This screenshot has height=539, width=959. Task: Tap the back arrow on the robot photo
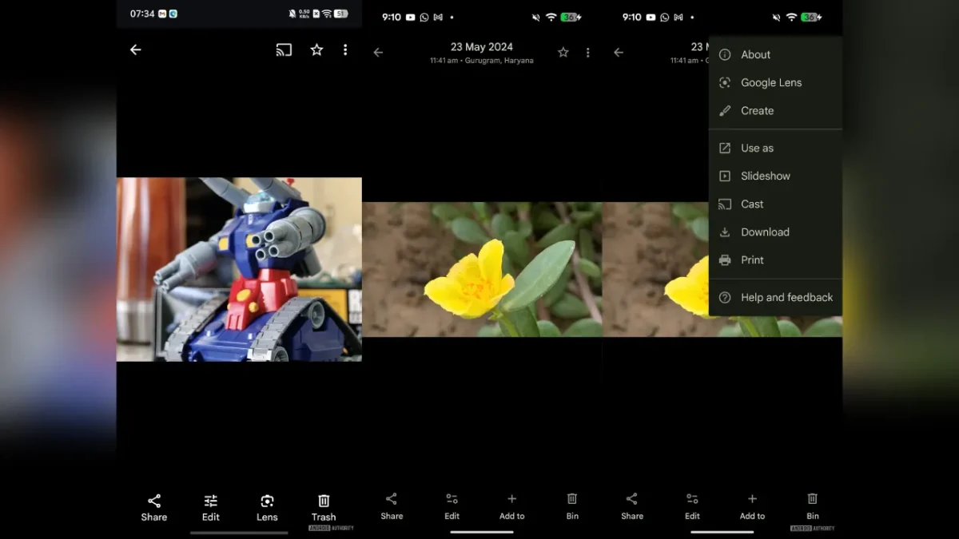[x=135, y=50]
